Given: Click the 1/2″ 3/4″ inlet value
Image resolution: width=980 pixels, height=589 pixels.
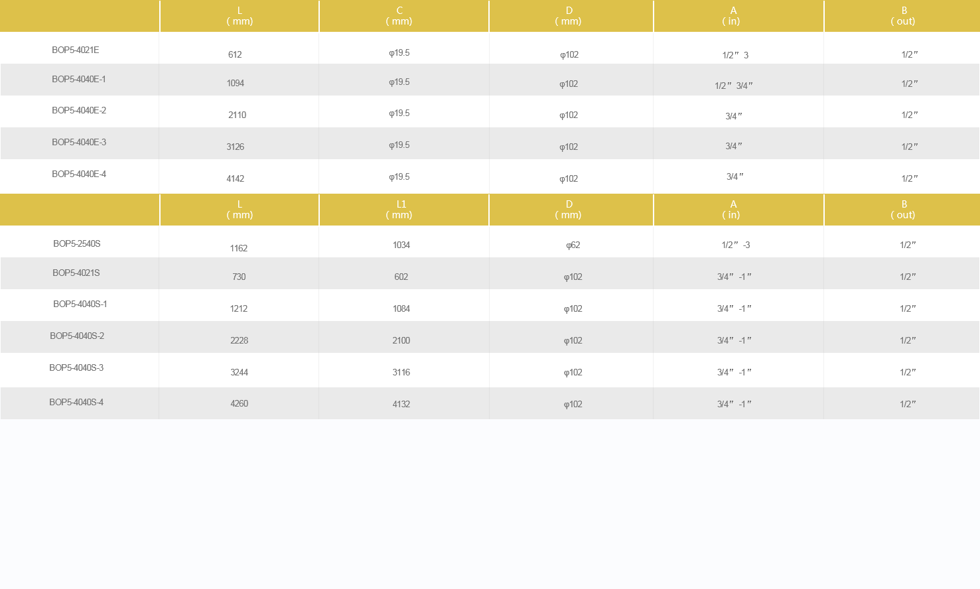Looking at the screenshot, I should pos(734,86).
